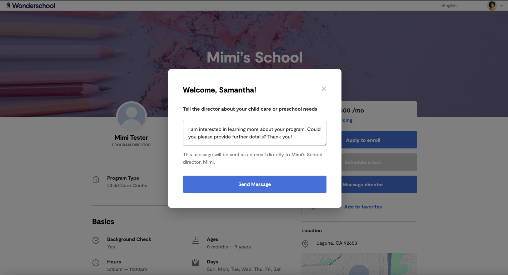The image size is (508, 275).
Task: Open the location map thumbnail
Action: click(359, 264)
